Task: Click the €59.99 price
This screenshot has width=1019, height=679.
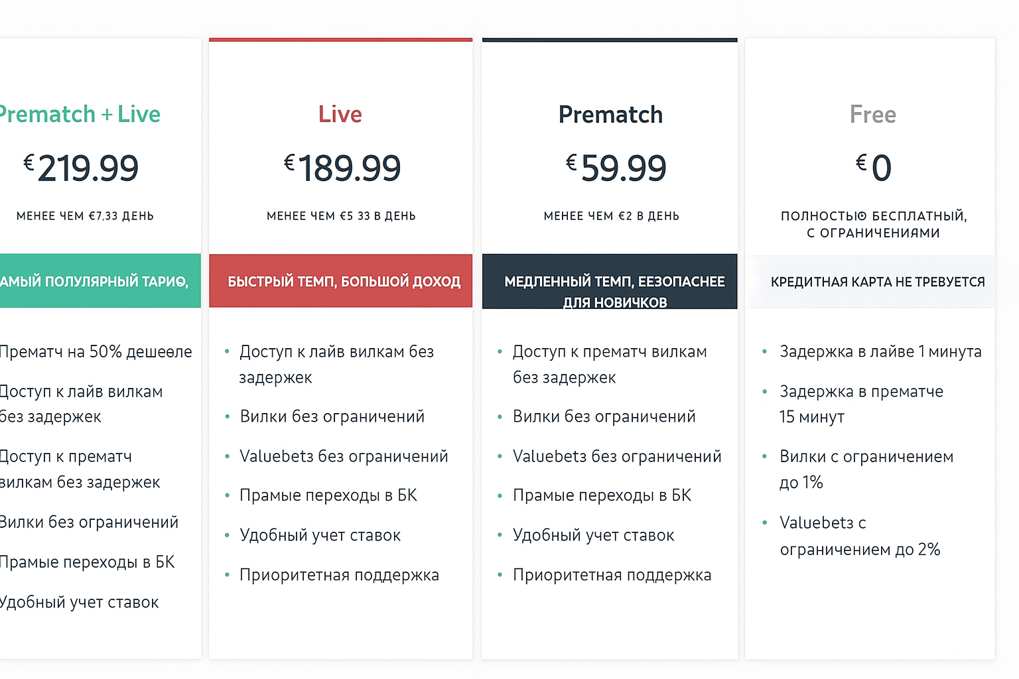Action: click(x=616, y=168)
